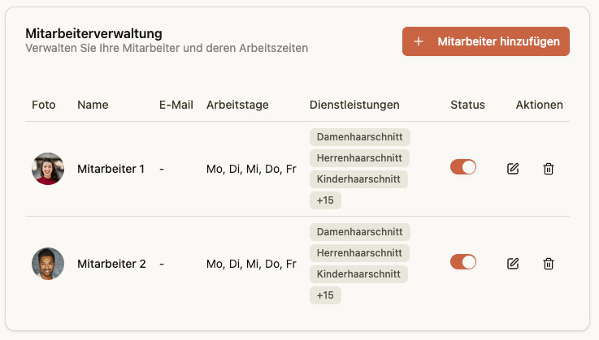The image size is (599, 340).
Task: Expand +15 services for Mitarbeiter 1
Action: click(x=325, y=200)
